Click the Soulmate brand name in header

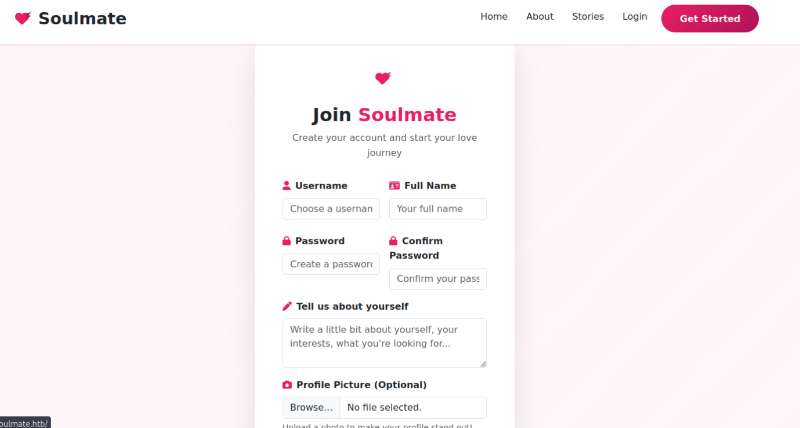coord(82,19)
